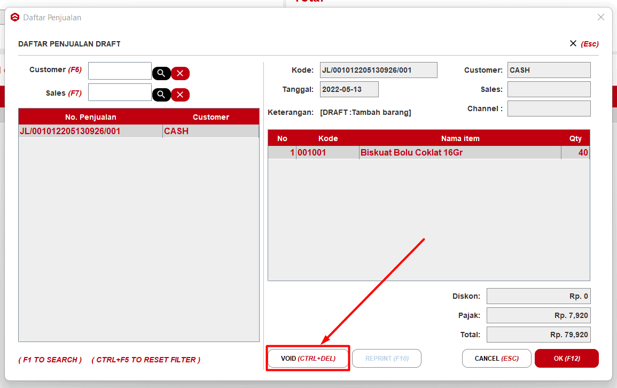Focus the Customer (F6) filter input
The height and width of the screenshot is (388, 617).
pyautogui.click(x=120, y=71)
